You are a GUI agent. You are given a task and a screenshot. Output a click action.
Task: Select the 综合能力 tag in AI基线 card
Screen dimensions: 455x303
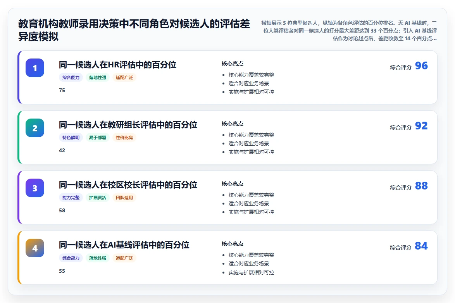click(71, 258)
